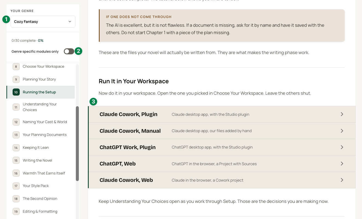The image size is (362, 219).
Task: Expand the Claude Cowork, Plugin row chevron
Action: pos(342,114)
